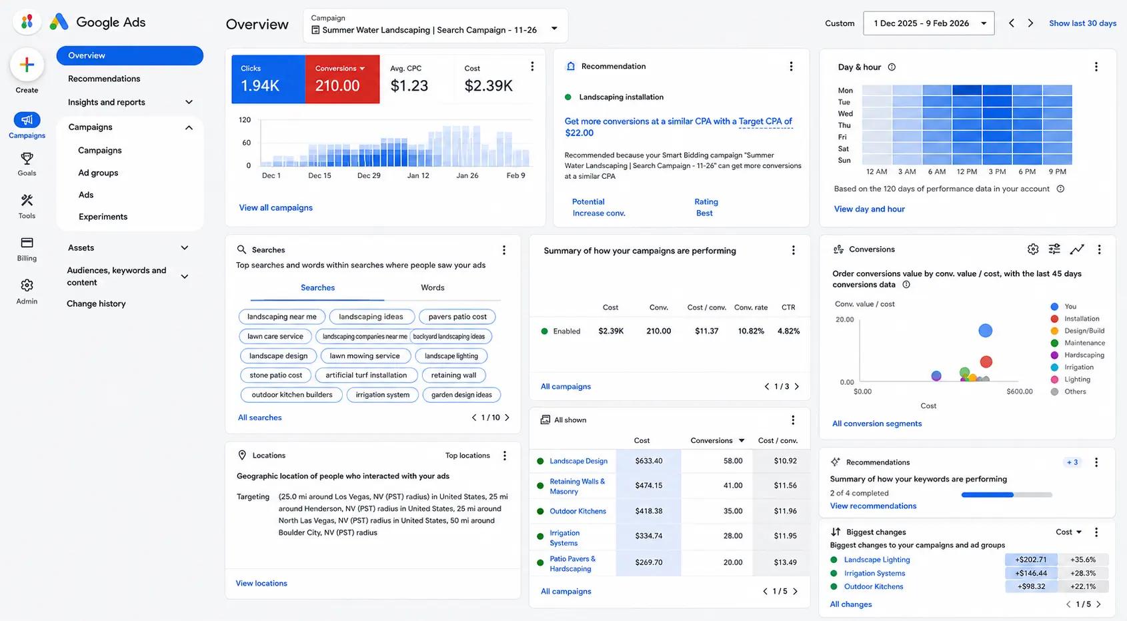Open Conversions card three-dot menu
This screenshot has width=1127, height=621.
pos(1099,249)
